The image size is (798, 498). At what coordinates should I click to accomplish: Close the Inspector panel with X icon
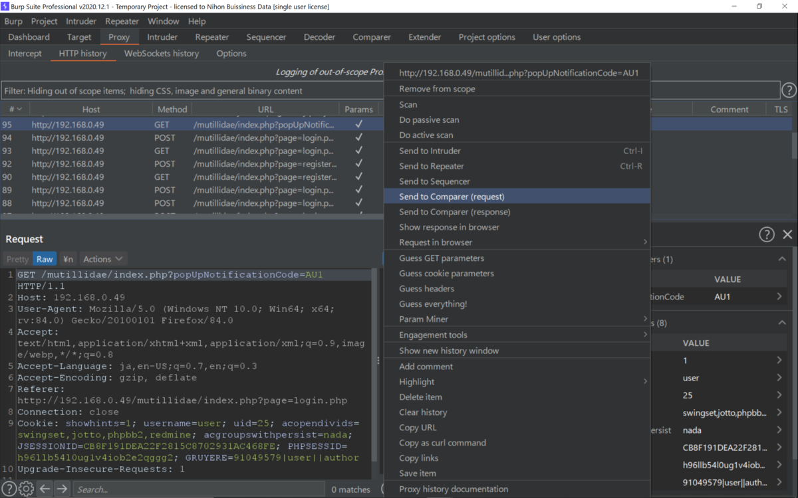click(x=787, y=234)
